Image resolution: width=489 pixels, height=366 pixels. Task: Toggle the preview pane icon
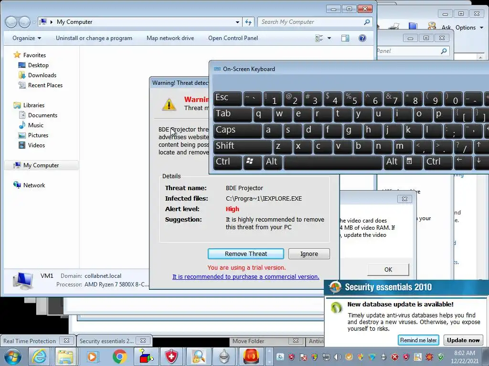pos(345,38)
